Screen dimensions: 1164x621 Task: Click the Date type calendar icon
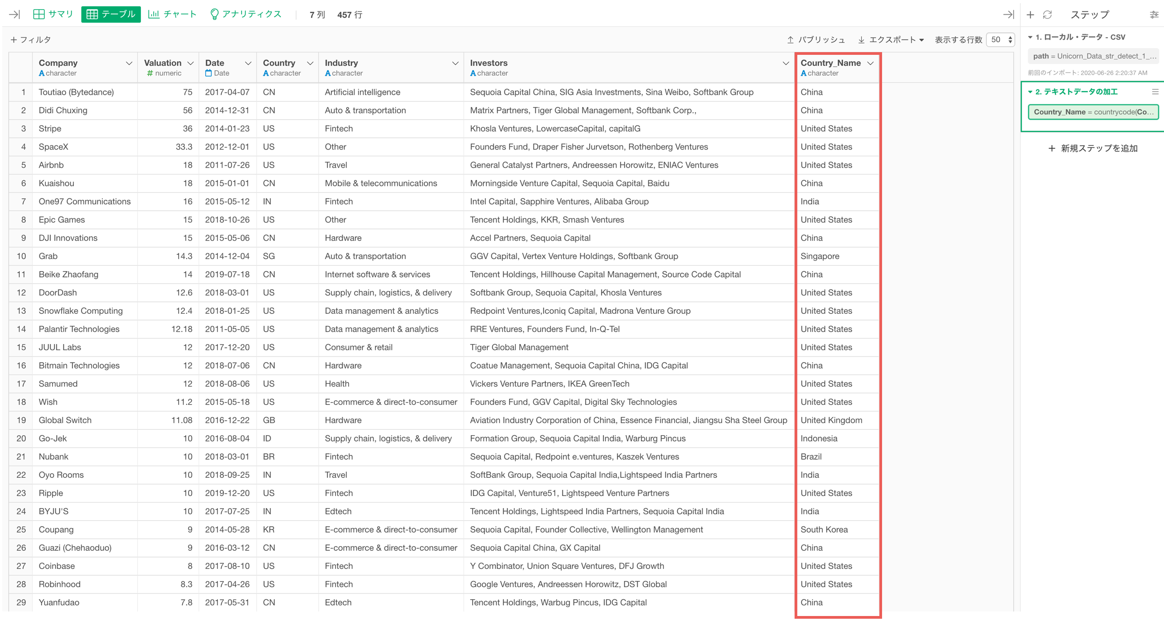[x=209, y=73]
